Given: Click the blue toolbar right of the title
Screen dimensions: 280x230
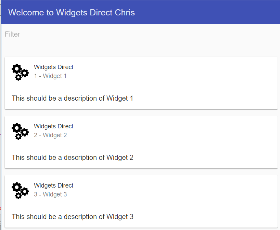Looking at the screenshot, I should pos(207,13).
